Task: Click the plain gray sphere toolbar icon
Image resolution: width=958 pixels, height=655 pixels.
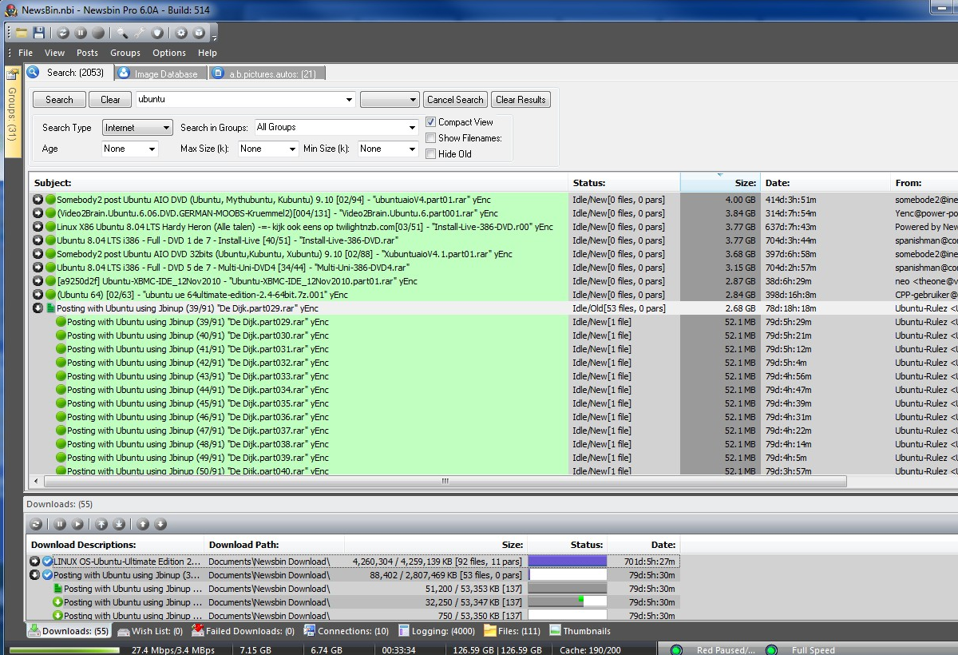Action: click(98, 33)
